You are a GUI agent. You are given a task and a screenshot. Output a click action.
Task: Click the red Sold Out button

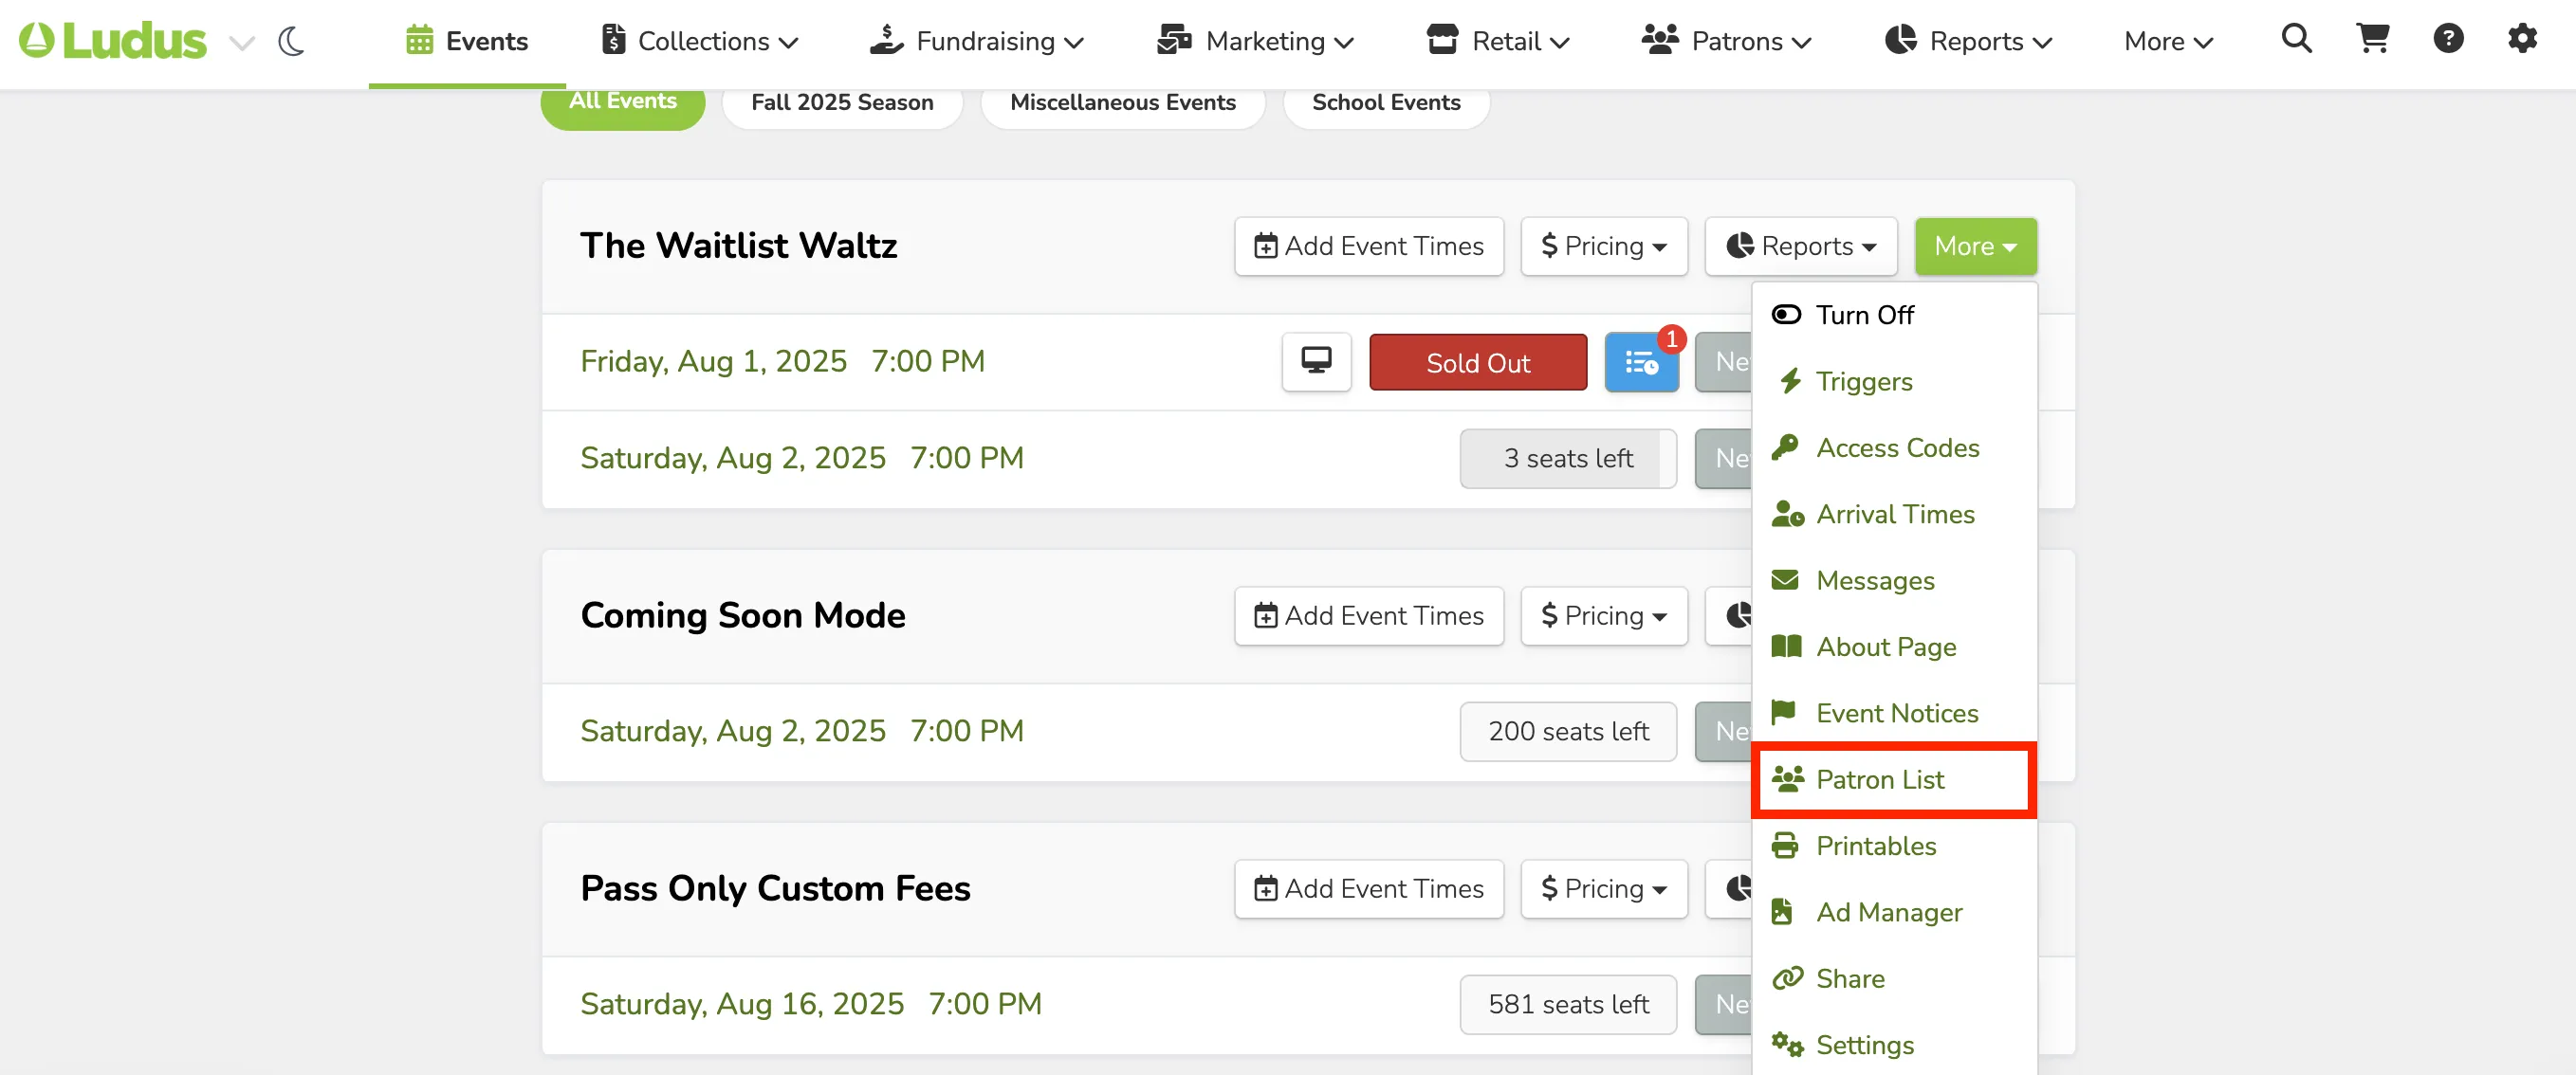click(1478, 363)
